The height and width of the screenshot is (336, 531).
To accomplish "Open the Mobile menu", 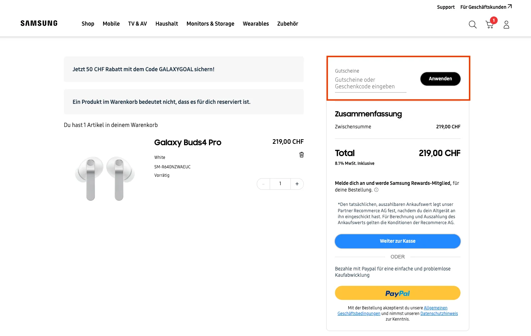I will click(x=111, y=23).
